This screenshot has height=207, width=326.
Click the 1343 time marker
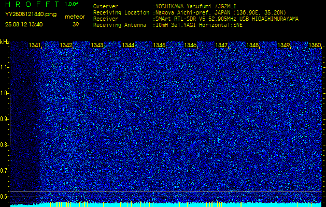coord(97,45)
